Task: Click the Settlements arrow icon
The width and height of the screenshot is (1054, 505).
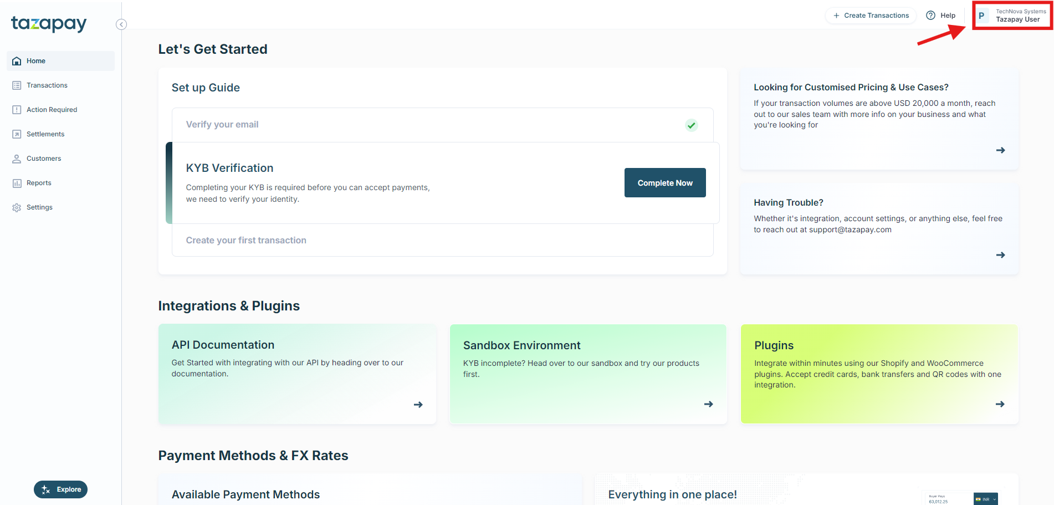Action: click(x=17, y=134)
